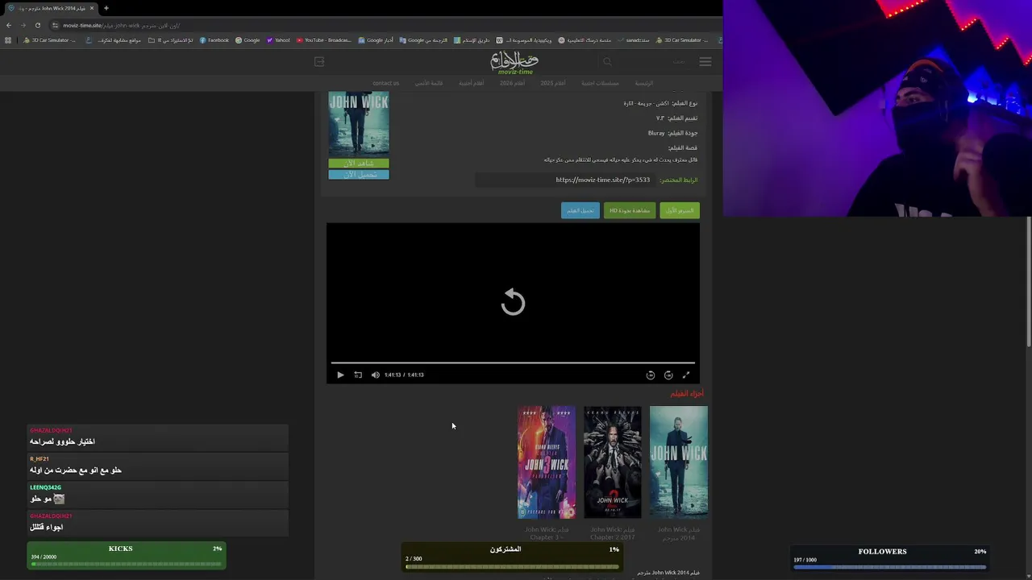Screen dimensions: 1032x580
Task: Open the أفلام 2025 menu item
Action: click(553, 83)
